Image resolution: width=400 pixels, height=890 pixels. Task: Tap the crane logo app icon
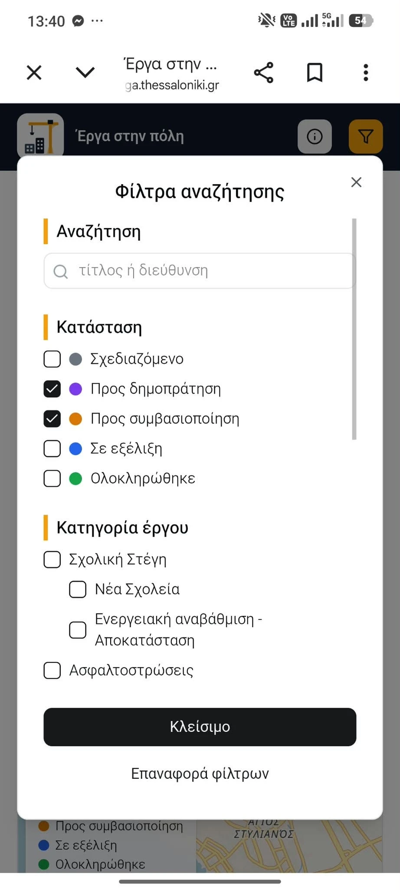point(40,136)
